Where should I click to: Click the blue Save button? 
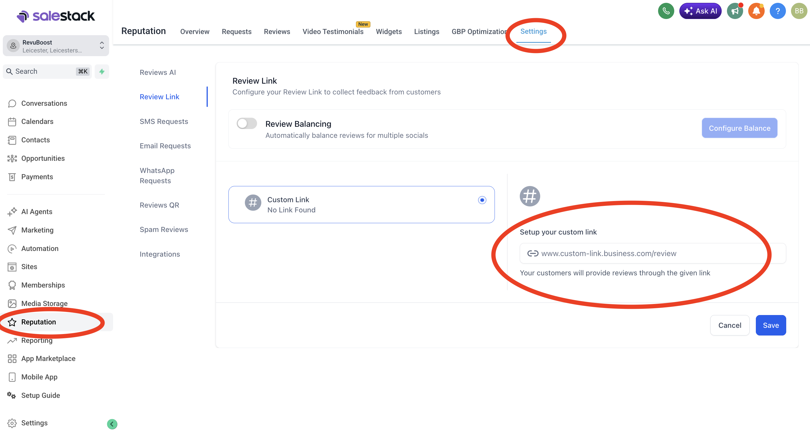pos(771,325)
